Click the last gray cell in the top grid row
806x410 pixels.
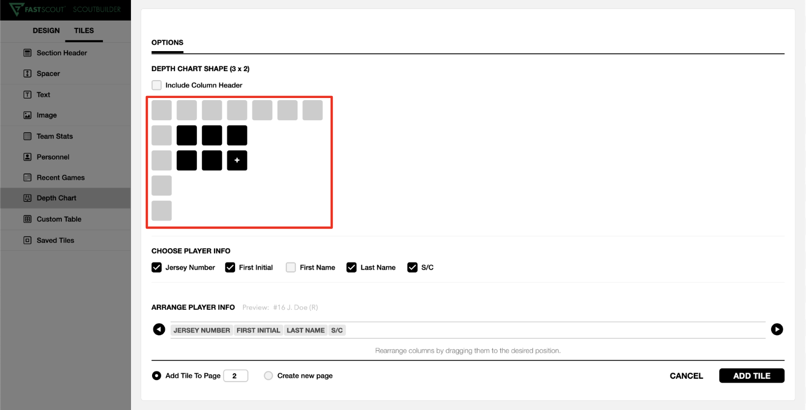313,110
